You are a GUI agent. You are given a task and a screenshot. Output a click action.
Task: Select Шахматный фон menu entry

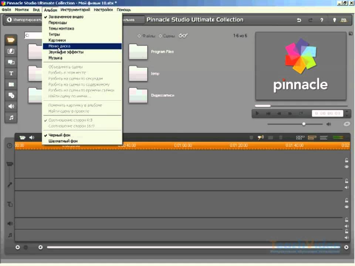click(x=82, y=141)
